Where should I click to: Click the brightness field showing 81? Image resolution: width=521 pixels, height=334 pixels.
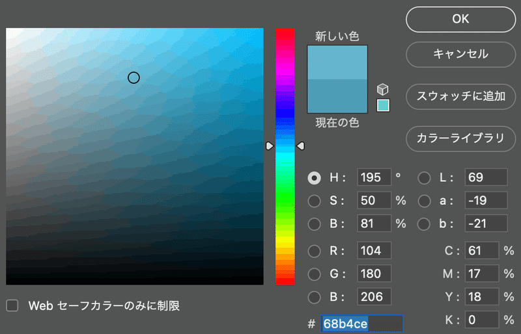pyautogui.click(x=374, y=224)
